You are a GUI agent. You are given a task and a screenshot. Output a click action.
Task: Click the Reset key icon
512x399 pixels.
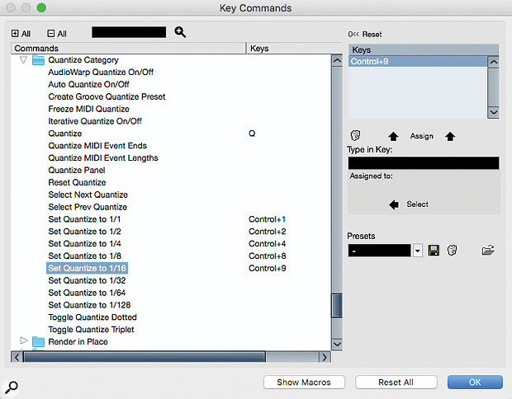pyautogui.click(x=353, y=35)
